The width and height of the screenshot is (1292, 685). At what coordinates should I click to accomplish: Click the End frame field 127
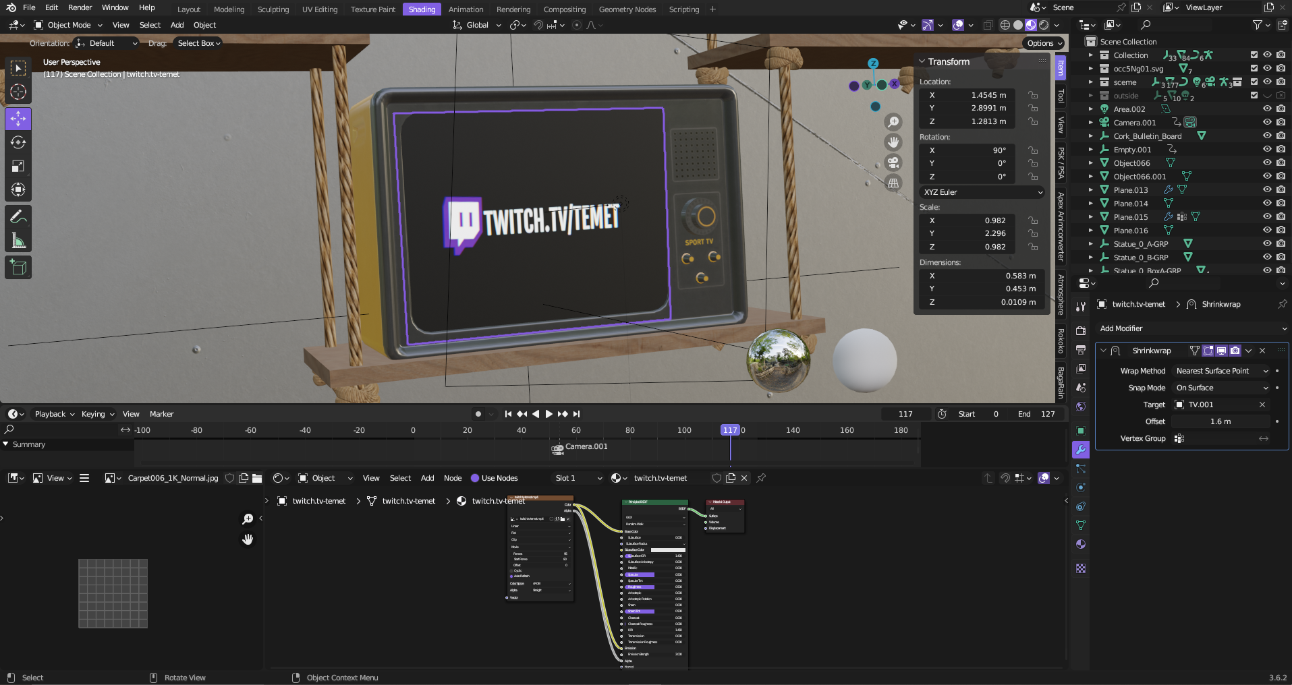(x=1037, y=414)
